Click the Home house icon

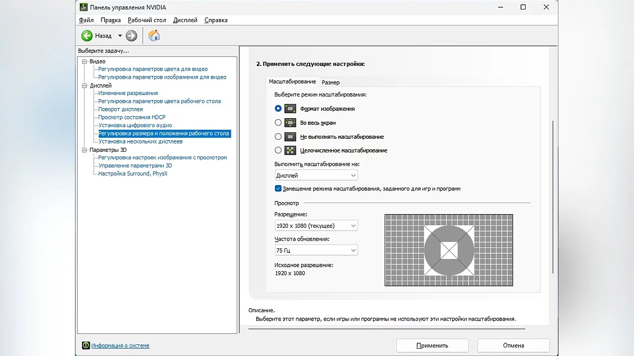coord(154,36)
